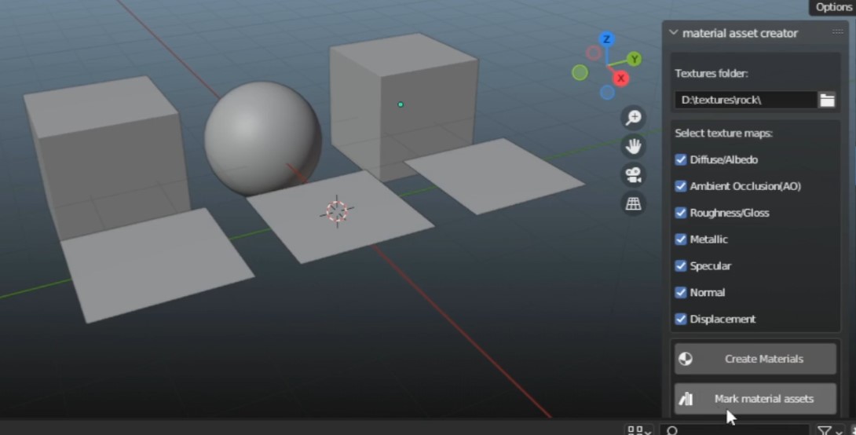Click the Mark material assets button
The width and height of the screenshot is (856, 435).
(x=755, y=399)
